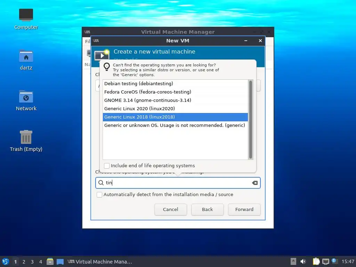Click into the OS search input field
This screenshot has height=267, width=356.
click(178, 183)
